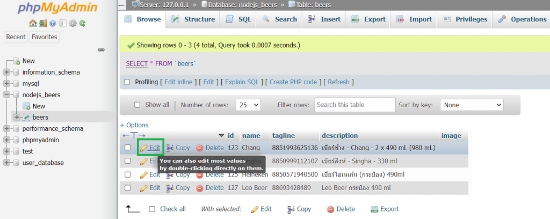Click With selected Export action
The image size is (550, 219).
pos(385,209)
